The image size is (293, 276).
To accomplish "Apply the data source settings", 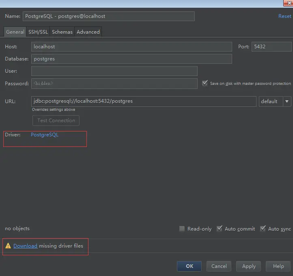I will [248, 266].
